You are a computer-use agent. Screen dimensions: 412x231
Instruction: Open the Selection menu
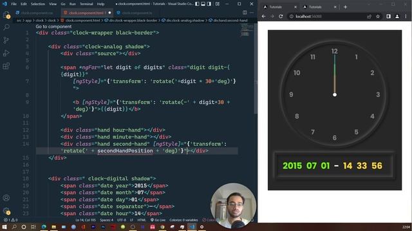(x=38, y=4)
